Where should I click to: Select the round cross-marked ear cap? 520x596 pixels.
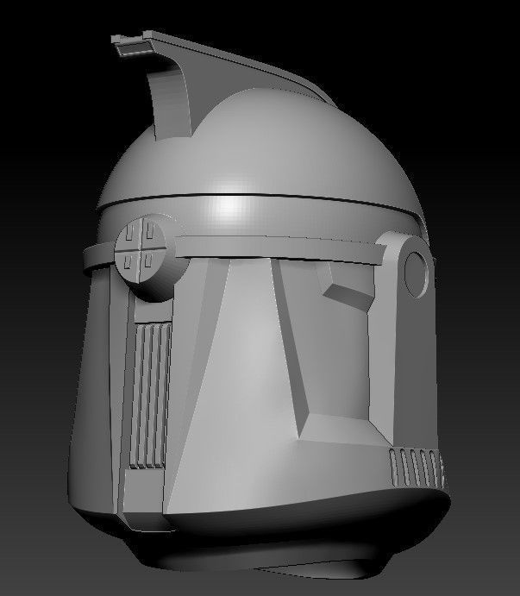coord(141,250)
